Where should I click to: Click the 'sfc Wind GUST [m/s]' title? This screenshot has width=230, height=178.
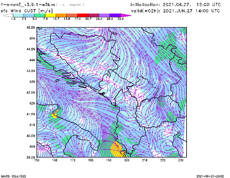26,11
